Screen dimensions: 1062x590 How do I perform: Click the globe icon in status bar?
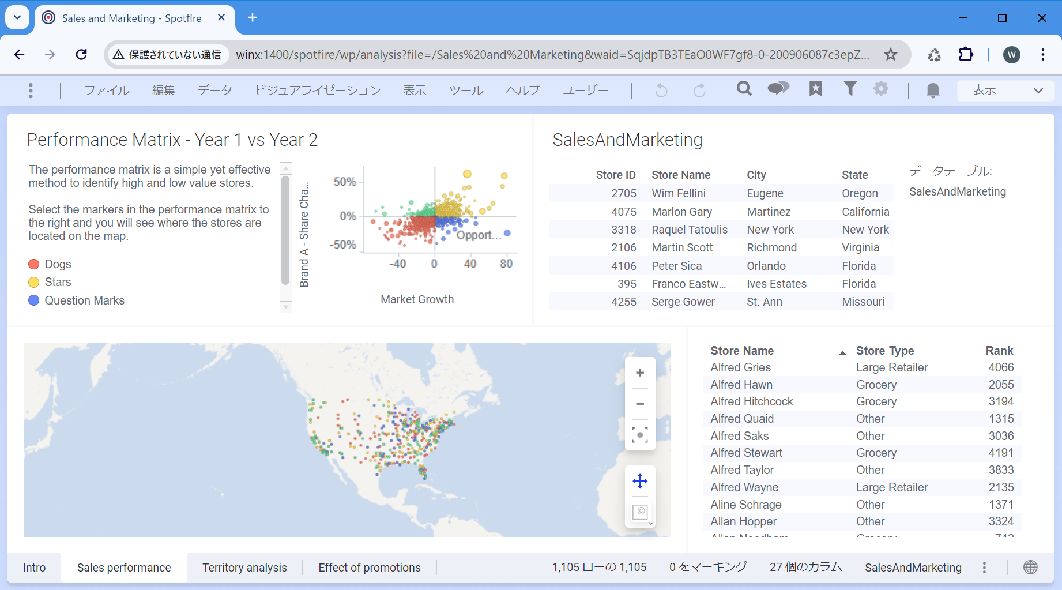[1030, 568]
